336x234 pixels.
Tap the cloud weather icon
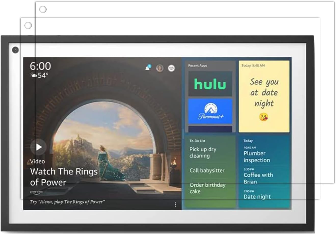[x=34, y=75]
